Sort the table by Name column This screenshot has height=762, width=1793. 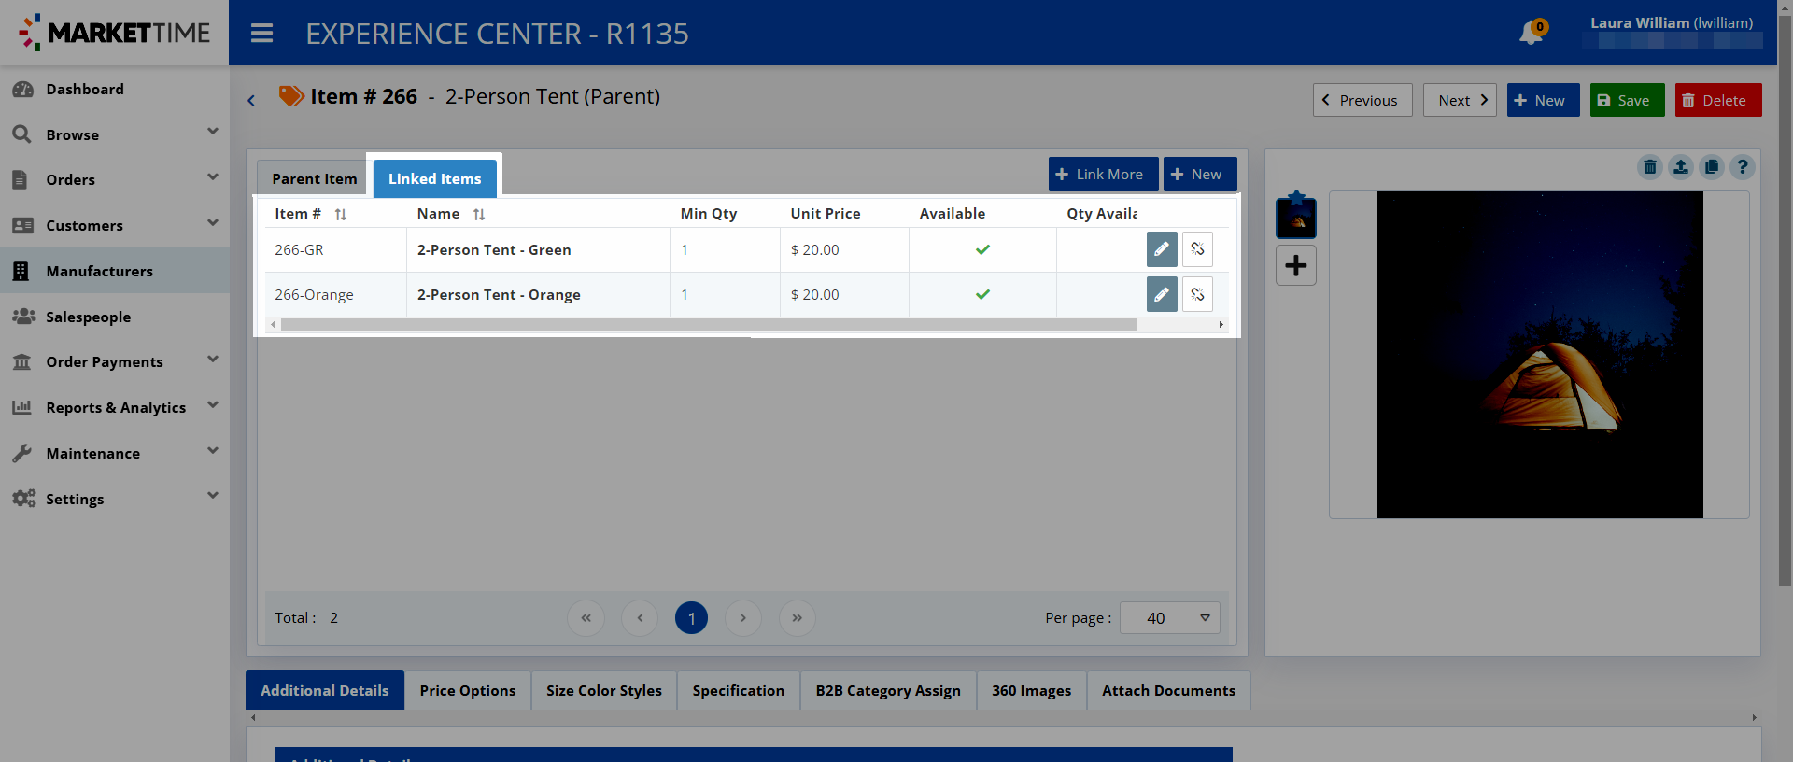(x=478, y=215)
